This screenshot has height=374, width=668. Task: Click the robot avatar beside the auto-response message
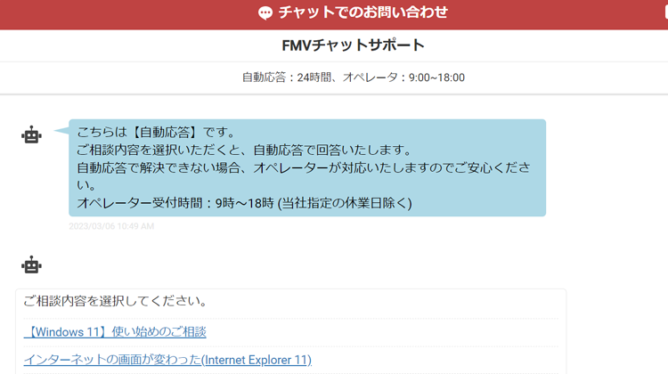(x=31, y=135)
